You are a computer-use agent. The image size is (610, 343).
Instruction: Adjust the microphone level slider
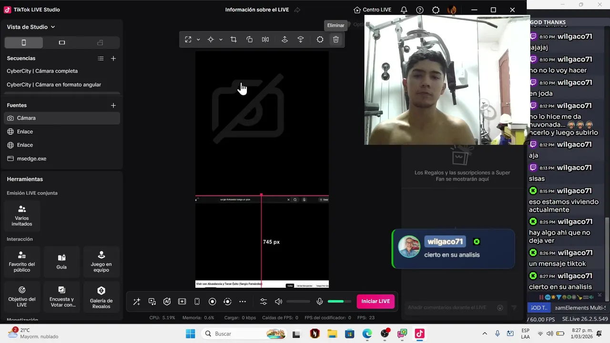coord(339,302)
